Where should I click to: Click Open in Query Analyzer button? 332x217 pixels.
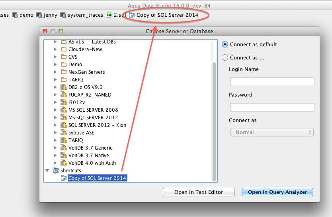point(277,192)
